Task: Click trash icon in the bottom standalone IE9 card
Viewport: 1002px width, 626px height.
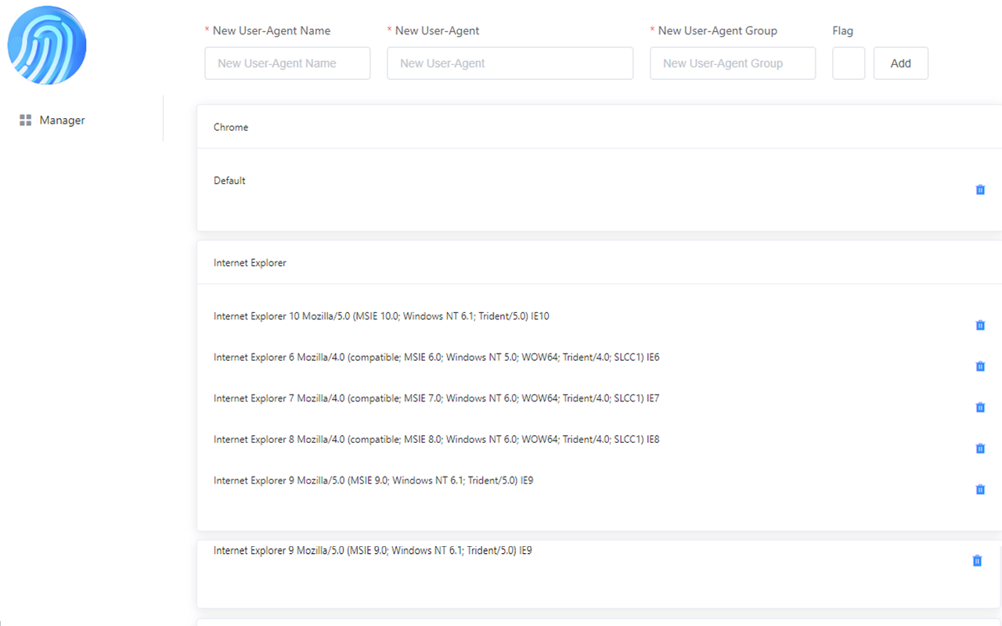Action: point(977,561)
